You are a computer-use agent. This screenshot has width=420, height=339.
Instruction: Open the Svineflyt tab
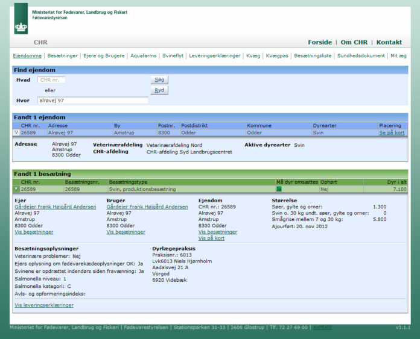click(x=173, y=55)
